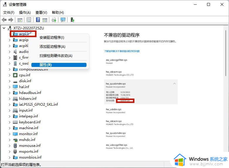Expand the keyboard.inf tree node
Image resolution: width=229 pixels, height=168 pixels.
(x=9, y=122)
